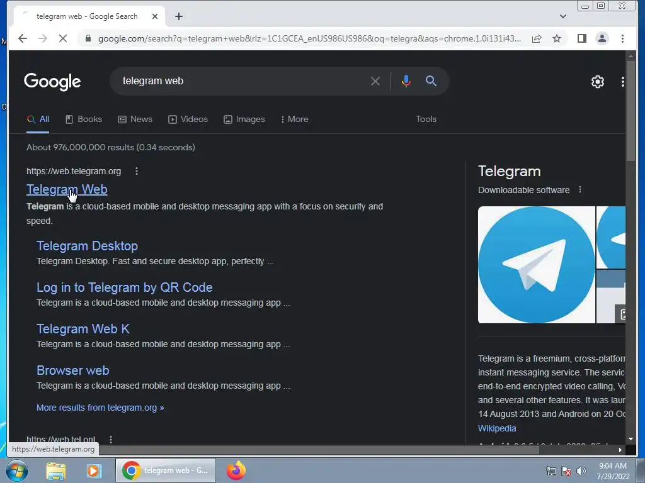Open the Tools search options
Screen dimensions: 645x483
pos(426,119)
